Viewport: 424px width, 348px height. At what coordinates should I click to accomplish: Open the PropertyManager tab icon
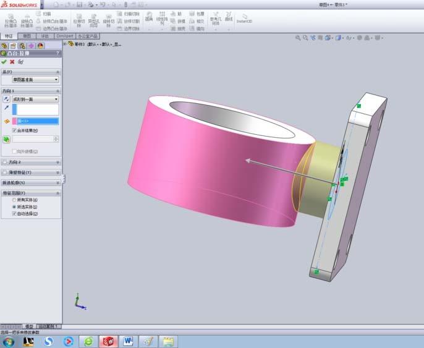pos(13,46)
